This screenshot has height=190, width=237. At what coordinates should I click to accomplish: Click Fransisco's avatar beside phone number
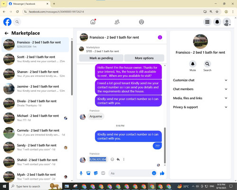tap(82, 160)
